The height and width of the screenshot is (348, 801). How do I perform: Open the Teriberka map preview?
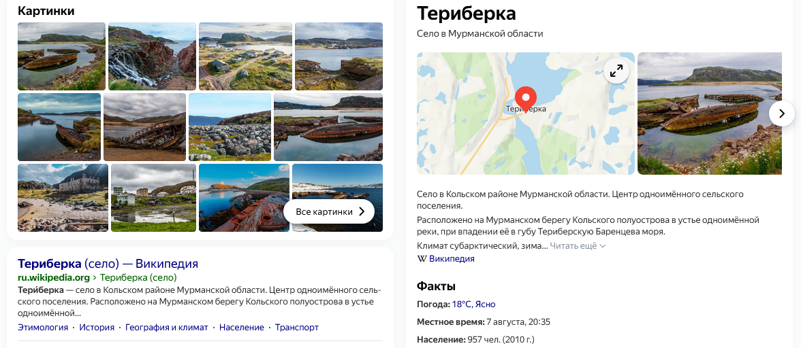526,114
